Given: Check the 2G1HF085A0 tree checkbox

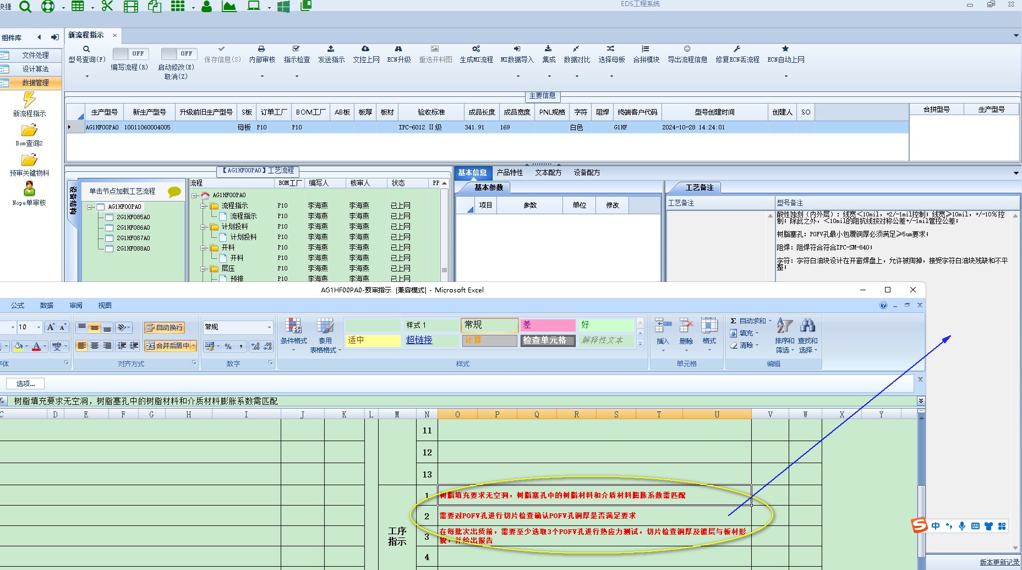Looking at the screenshot, I should 110,217.
